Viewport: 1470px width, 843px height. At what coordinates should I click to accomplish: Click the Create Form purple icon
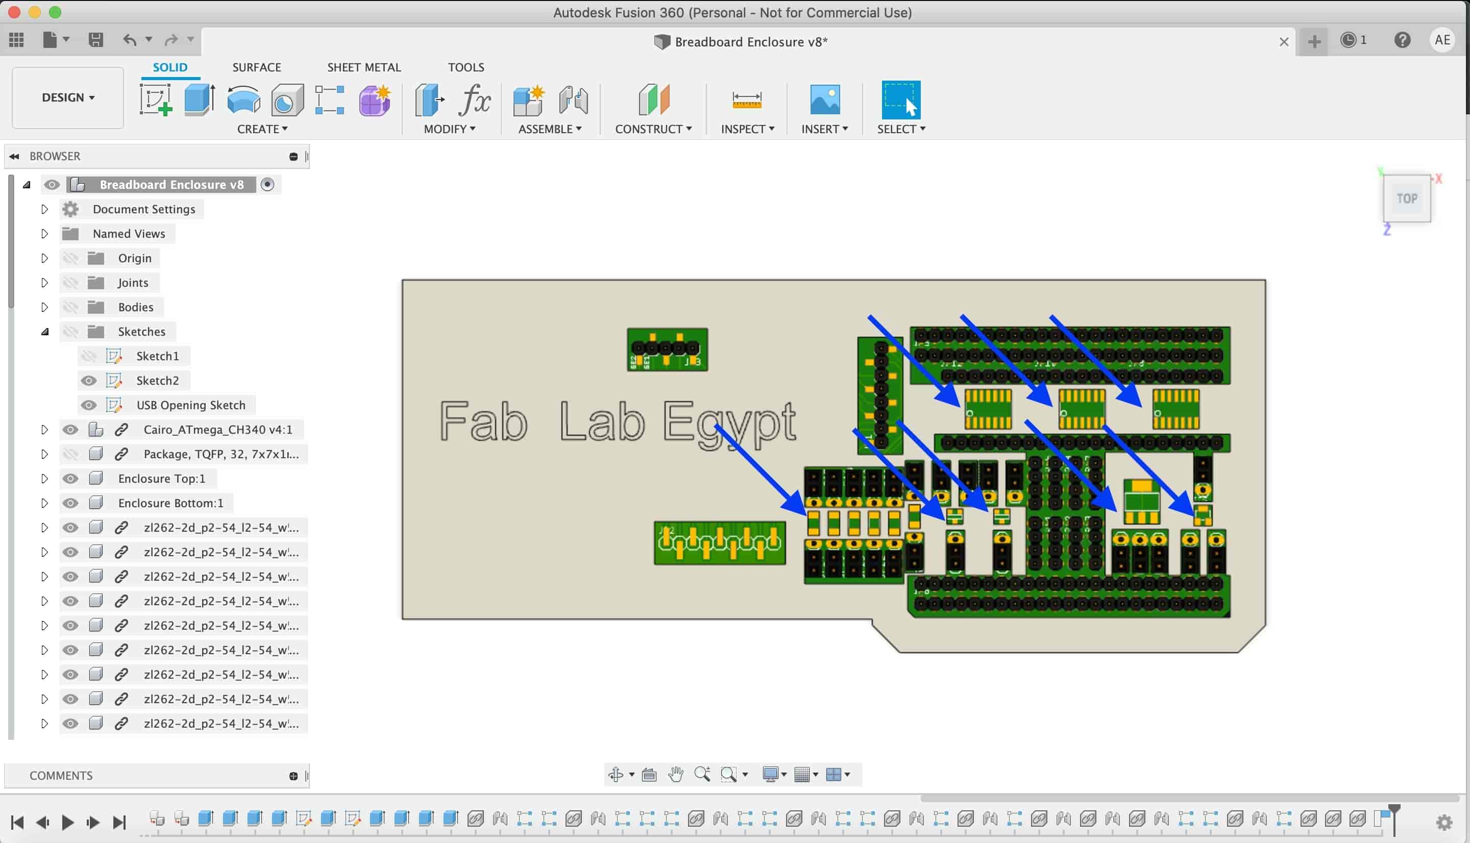375,100
